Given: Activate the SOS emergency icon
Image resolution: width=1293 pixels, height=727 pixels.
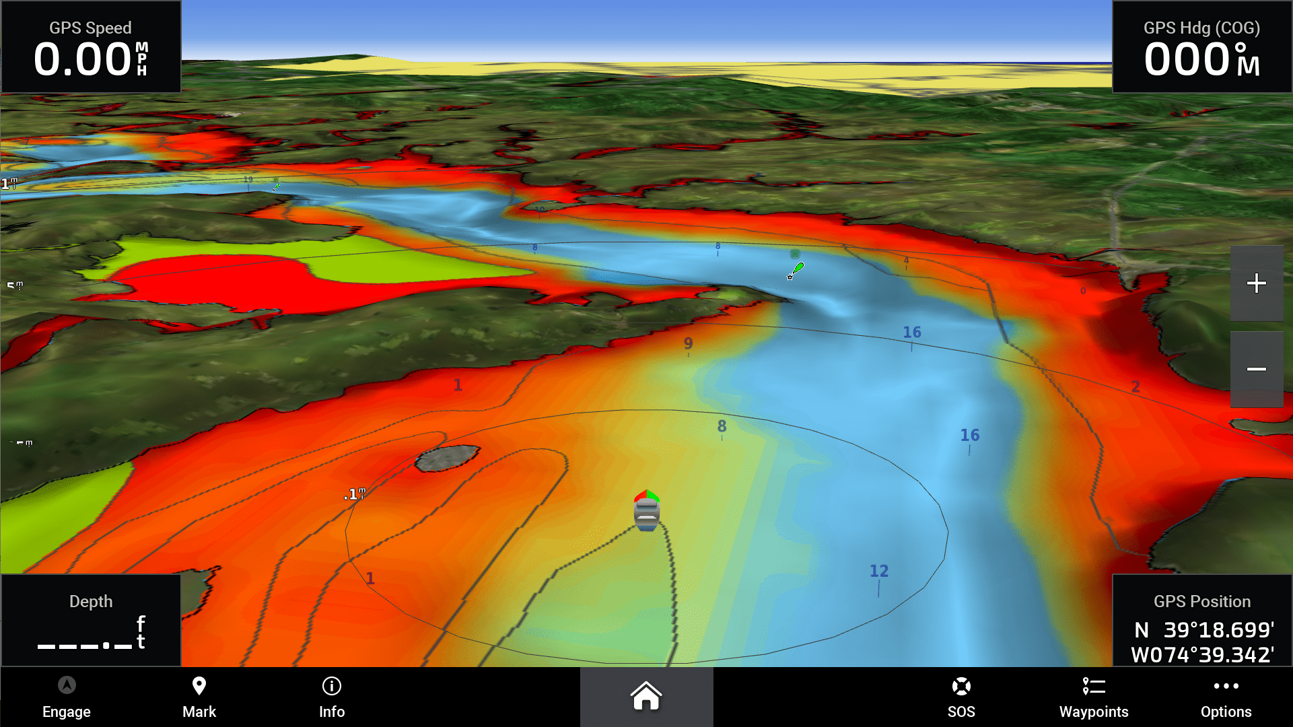Looking at the screenshot, I should pyautogui.click(x=958, y=695).
